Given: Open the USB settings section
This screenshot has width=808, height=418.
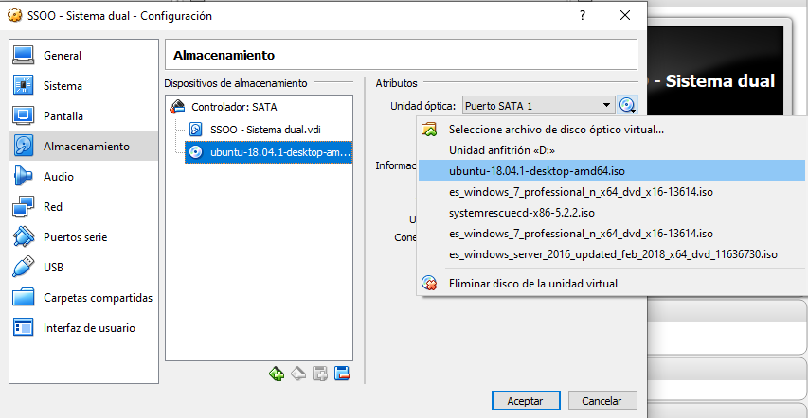Looking at the screenshot, I should pos(54,268).
